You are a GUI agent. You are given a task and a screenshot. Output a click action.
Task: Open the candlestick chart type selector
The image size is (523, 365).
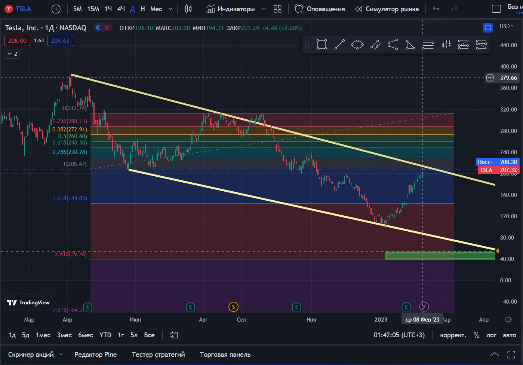click(x=188, y=9)
